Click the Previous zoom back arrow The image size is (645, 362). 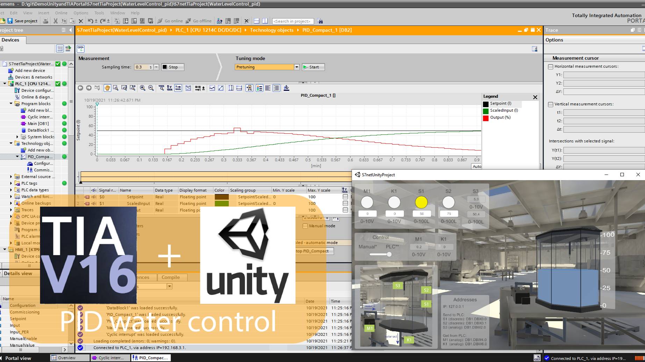pyautogui.click(x=80, y=88)
